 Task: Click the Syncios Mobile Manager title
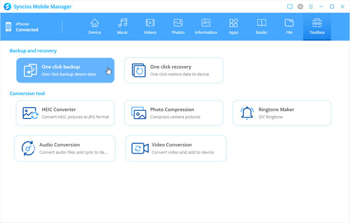point(42,7)
